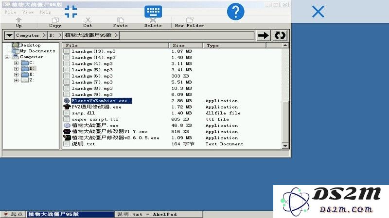The image size is (389, 218).
Task: Open the address bar history dropdown arrow
Action: pyautogui.click(x=9, y=35)
